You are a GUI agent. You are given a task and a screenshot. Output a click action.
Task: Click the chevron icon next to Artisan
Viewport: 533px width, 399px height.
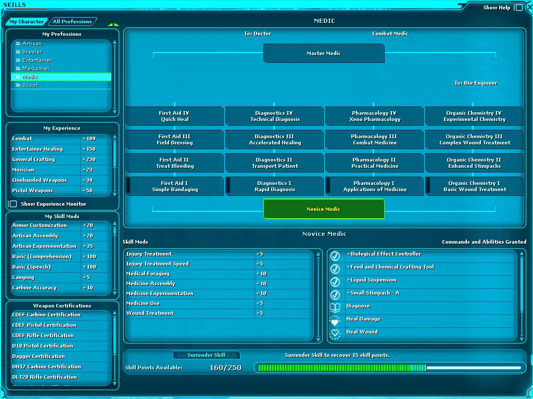18,44
